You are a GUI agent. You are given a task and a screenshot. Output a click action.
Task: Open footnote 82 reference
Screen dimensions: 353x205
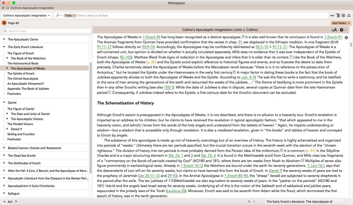click(x=282, y=150)
